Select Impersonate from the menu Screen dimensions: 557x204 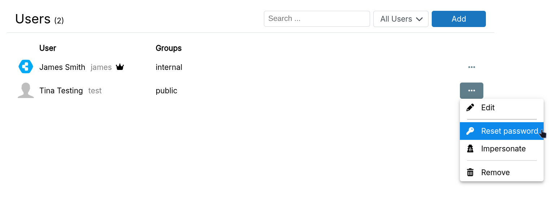pos(503,149)
